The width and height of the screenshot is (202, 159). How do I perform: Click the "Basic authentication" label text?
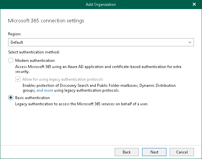pyautogui.click(x=33, y=97)
